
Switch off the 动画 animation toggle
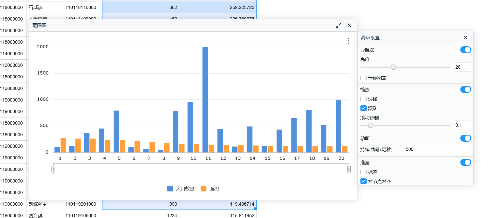click(x=465, y=138)
